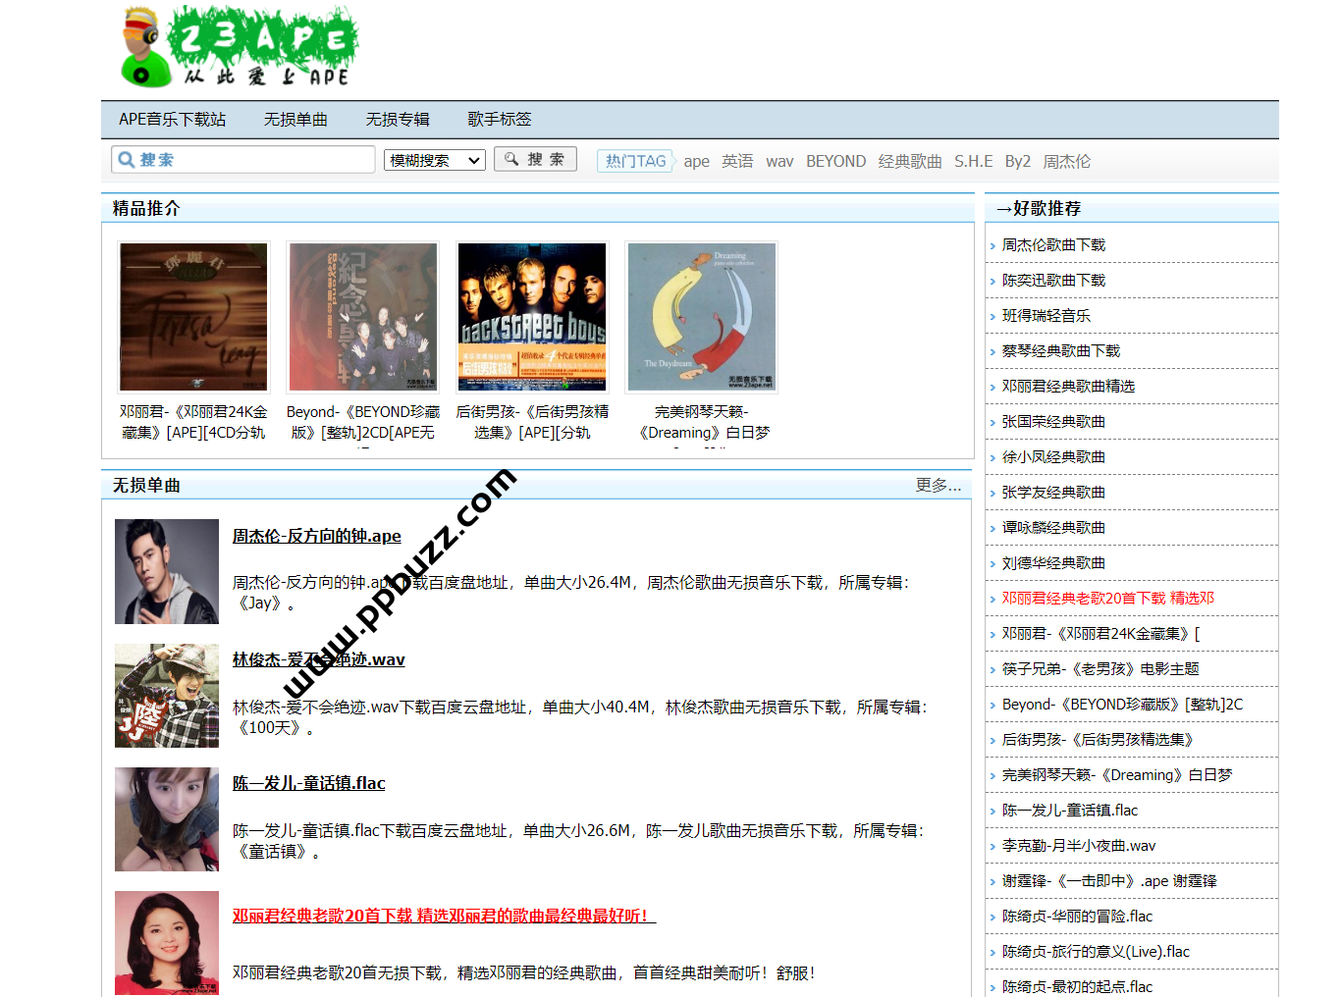The width and height of the screenshot is (1341, 997).
Task: Select the 经典歌曲 hot tag
Action: pos(910,161)
